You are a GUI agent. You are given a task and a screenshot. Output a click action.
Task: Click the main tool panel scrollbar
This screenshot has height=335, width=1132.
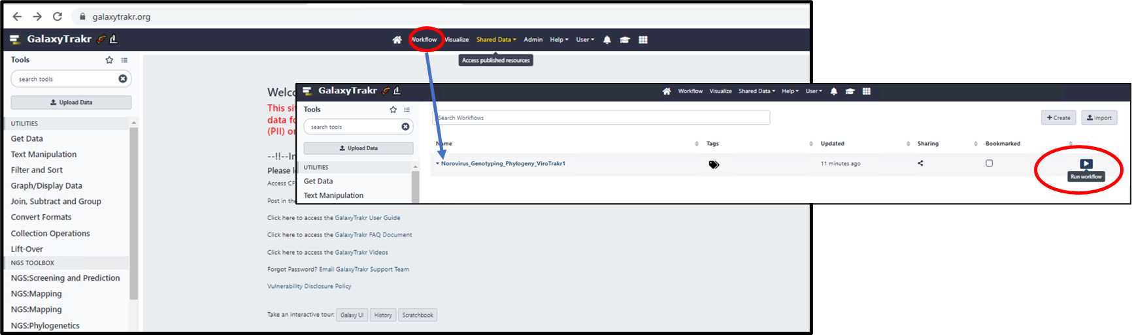click(134, 214)
